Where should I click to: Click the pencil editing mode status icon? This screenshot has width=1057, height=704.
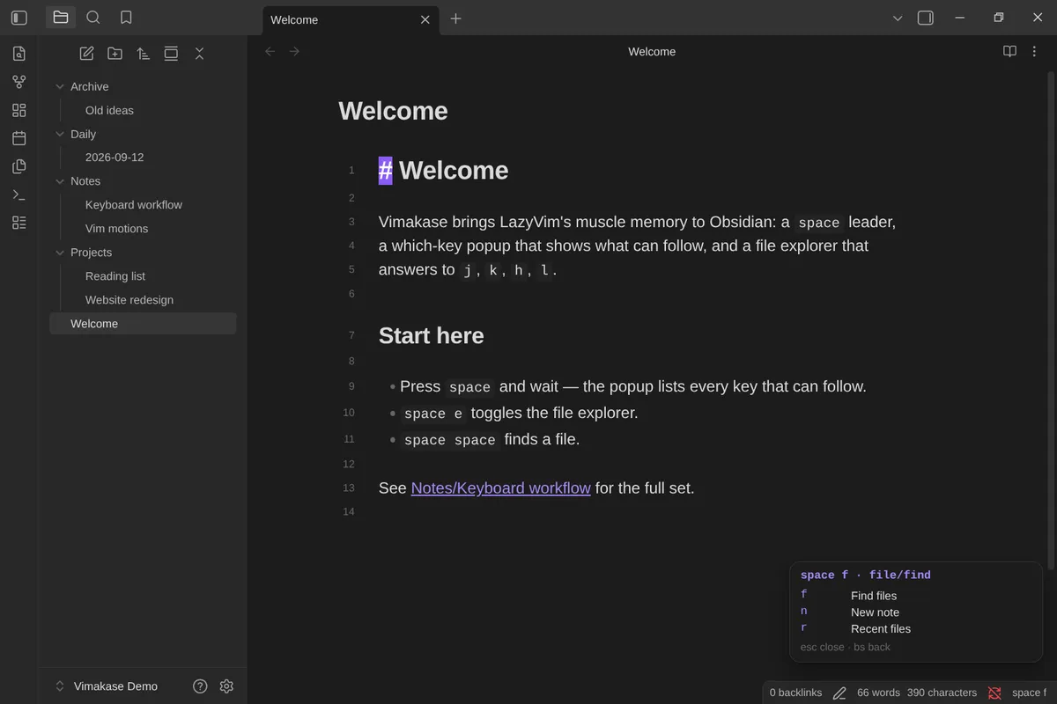(x=839, y=693)
